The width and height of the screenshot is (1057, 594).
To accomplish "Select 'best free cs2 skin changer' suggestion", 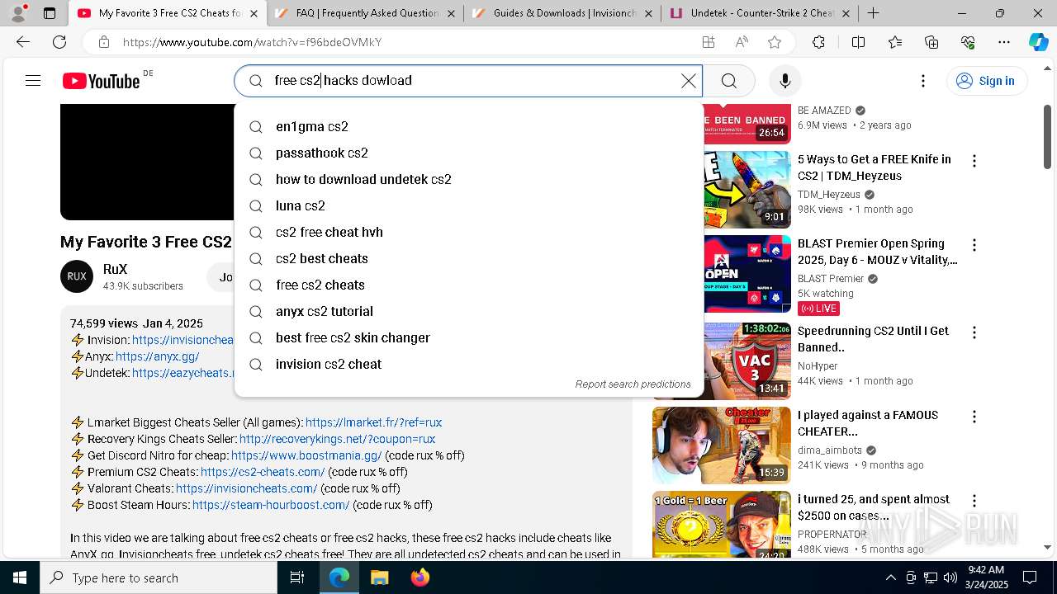I will point(469,337).
